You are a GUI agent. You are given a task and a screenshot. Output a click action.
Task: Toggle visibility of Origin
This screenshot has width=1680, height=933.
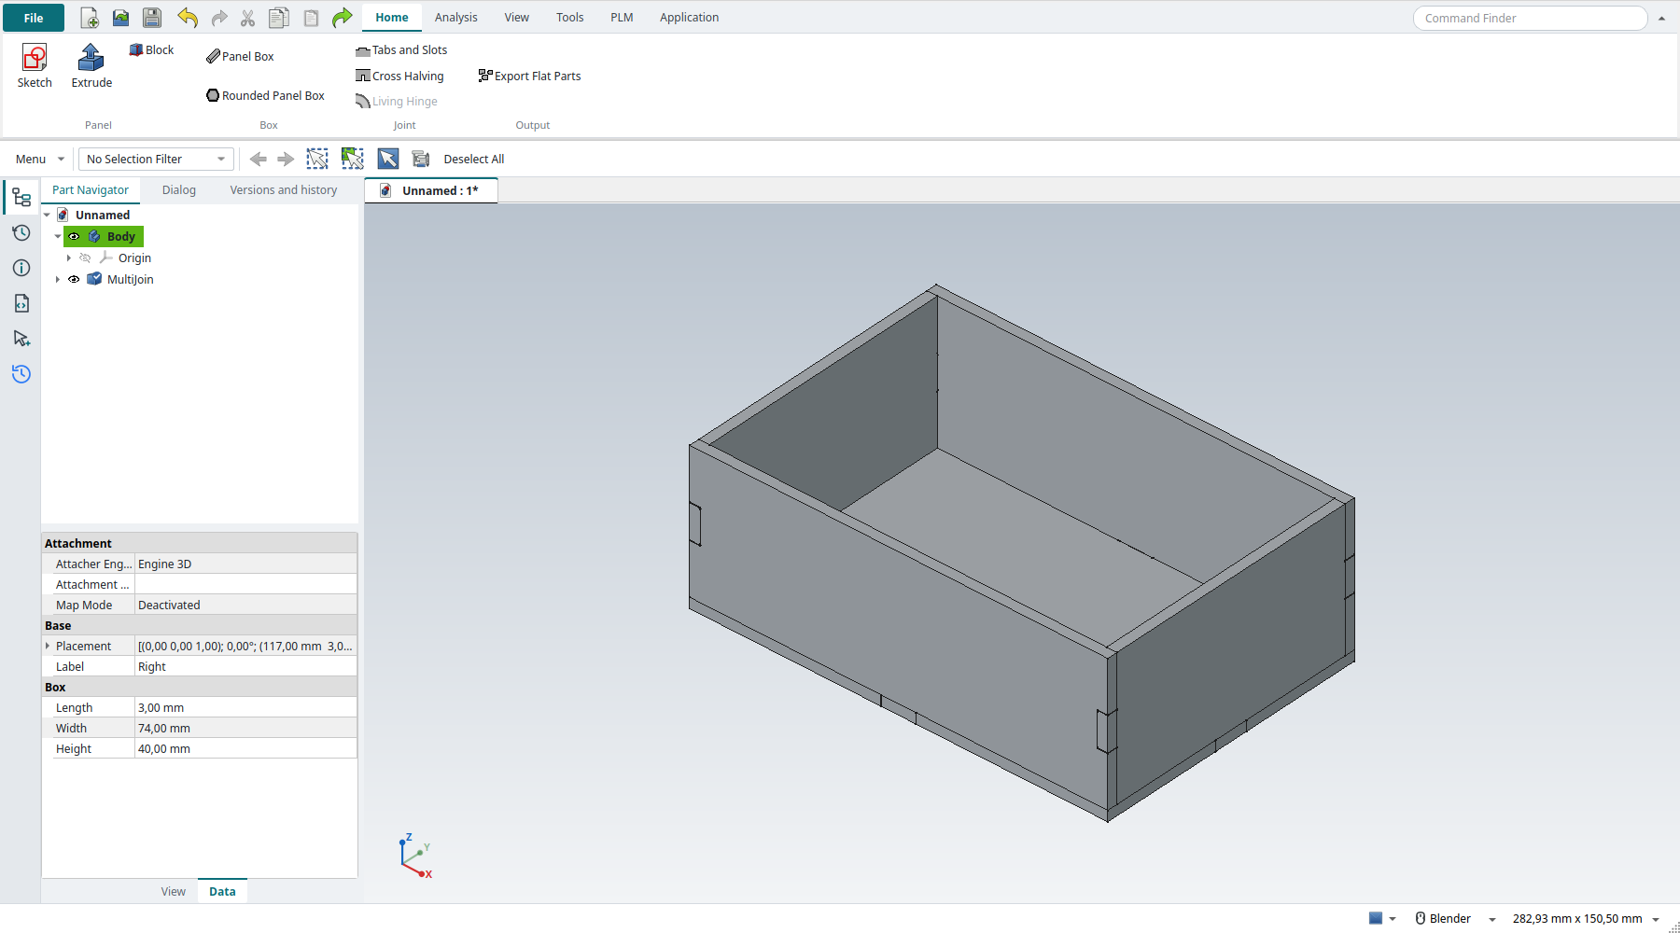[x=85, y=258]
